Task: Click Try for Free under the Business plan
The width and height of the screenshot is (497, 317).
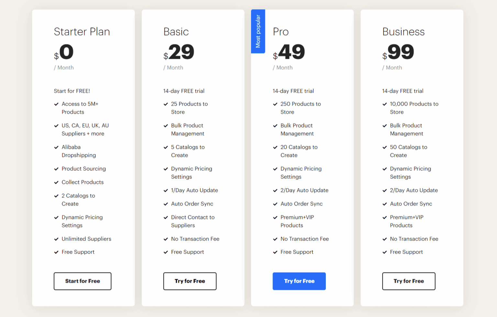Action: click(408, 281)
